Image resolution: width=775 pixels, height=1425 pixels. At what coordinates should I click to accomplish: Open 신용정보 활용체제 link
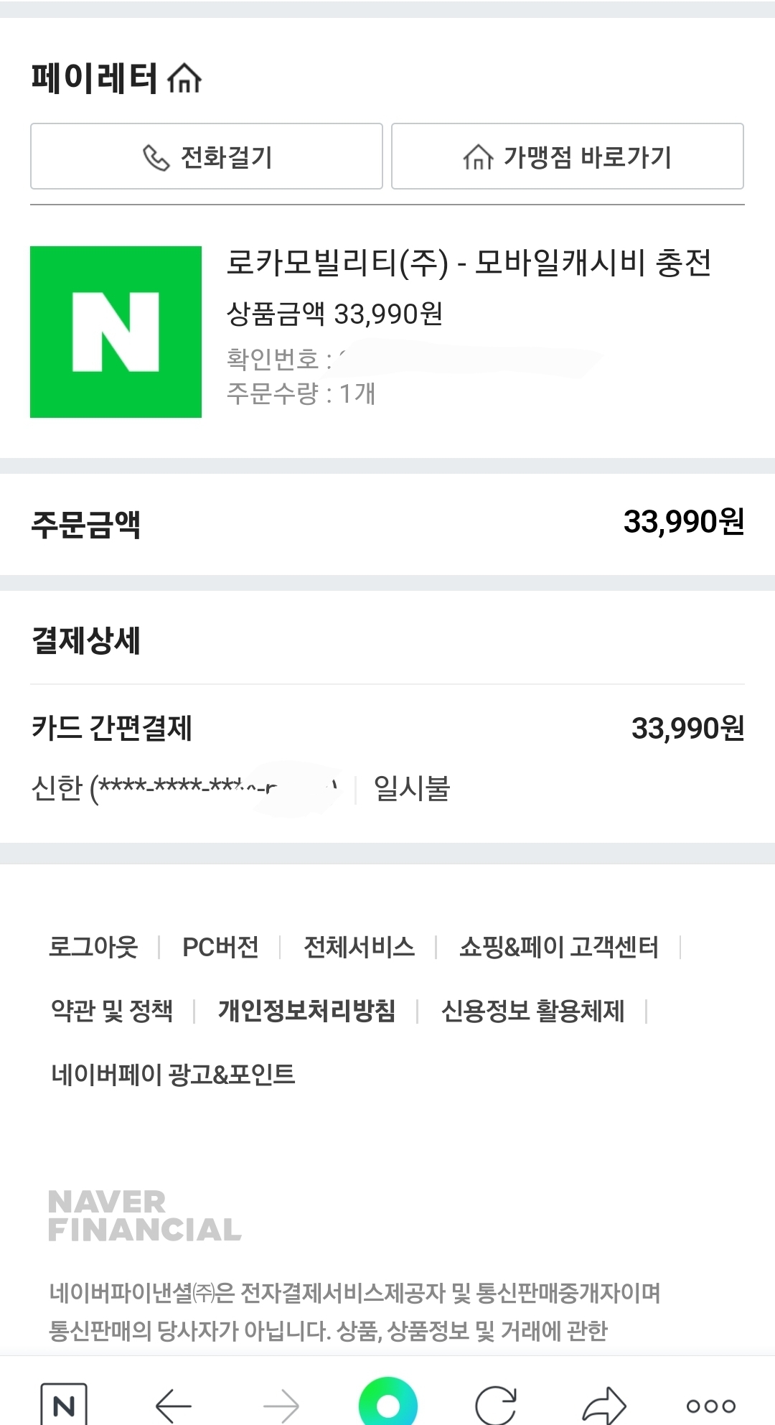click(x=532, y=1011)
